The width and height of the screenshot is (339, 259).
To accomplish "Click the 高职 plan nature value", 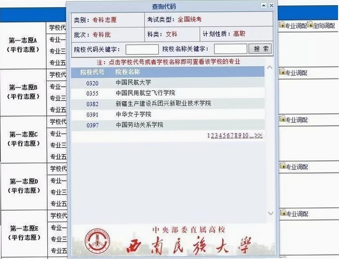I will (239, 34).
